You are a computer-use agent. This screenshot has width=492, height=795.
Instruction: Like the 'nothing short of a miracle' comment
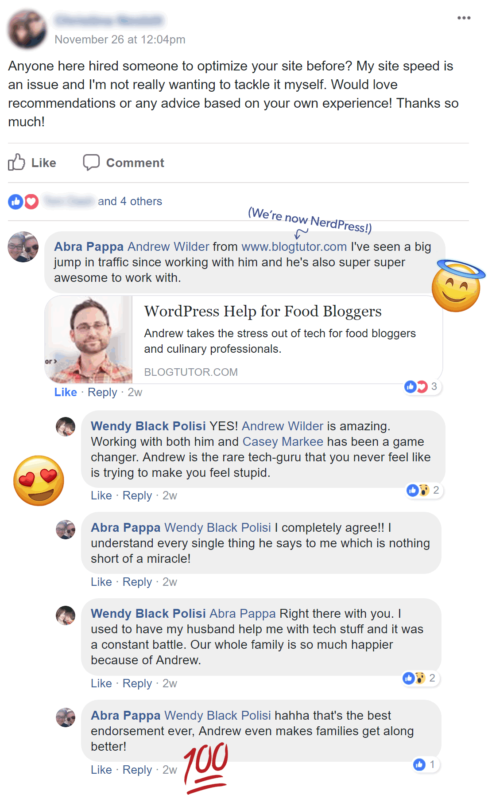(101, 582)
